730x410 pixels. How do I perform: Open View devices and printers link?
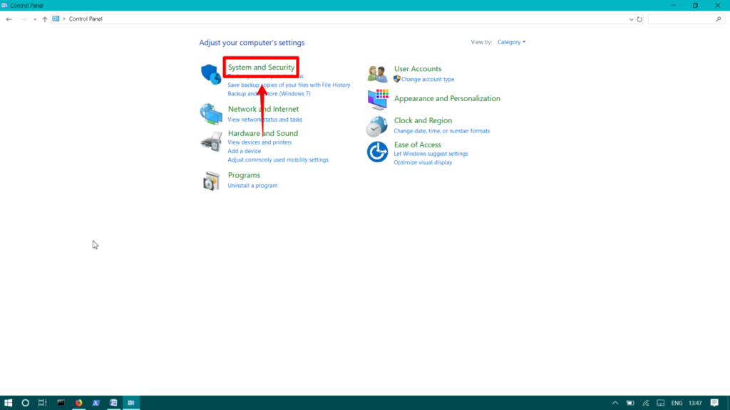(259, 142)
